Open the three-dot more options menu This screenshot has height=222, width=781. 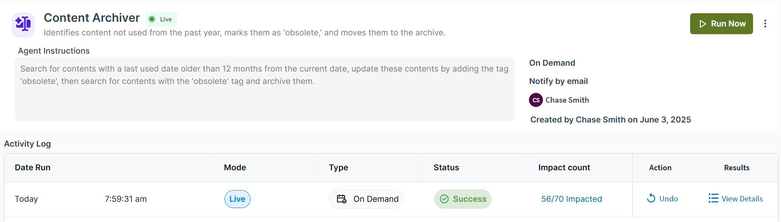pyautogui.click(x=765, y=24)
